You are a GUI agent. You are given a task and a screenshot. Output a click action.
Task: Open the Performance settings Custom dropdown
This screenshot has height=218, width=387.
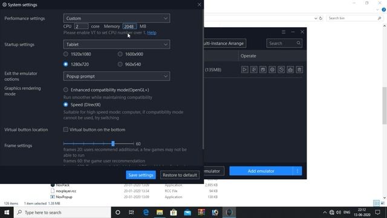pos(117,18)
